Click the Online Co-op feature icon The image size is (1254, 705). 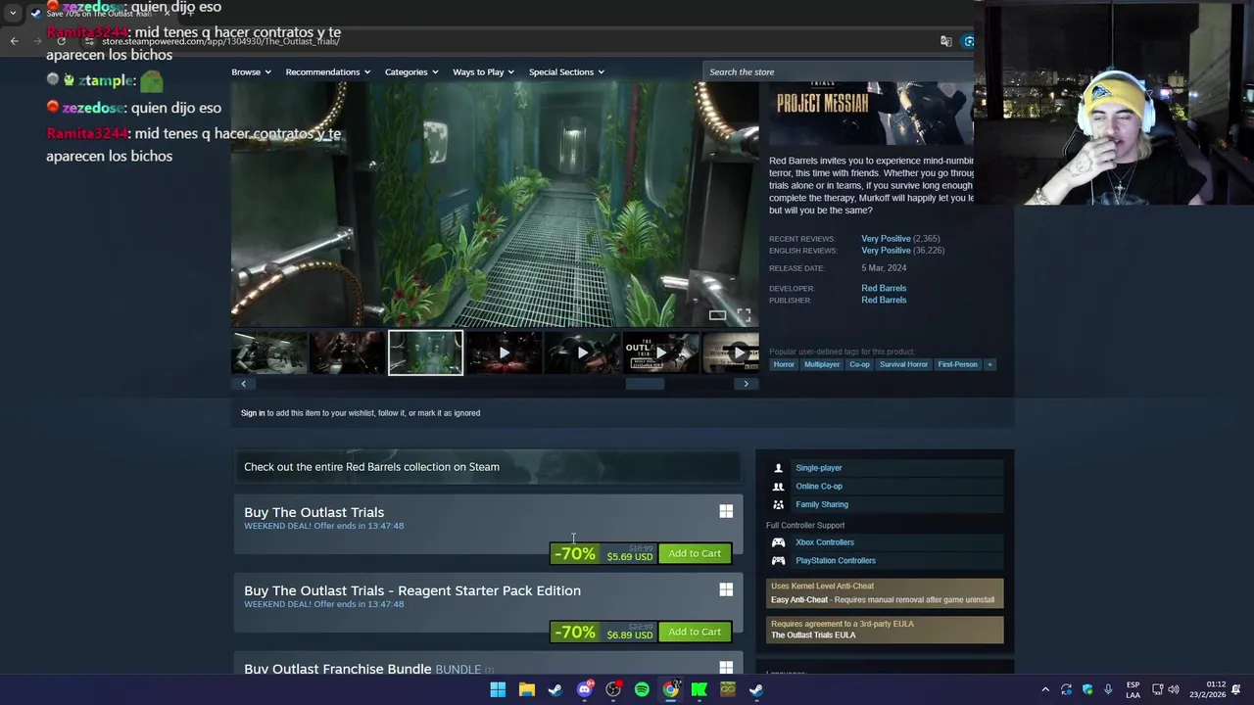778,486
